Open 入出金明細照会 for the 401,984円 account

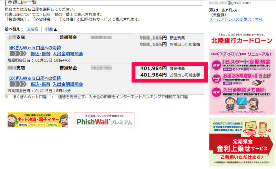click(x=68, y=84)
